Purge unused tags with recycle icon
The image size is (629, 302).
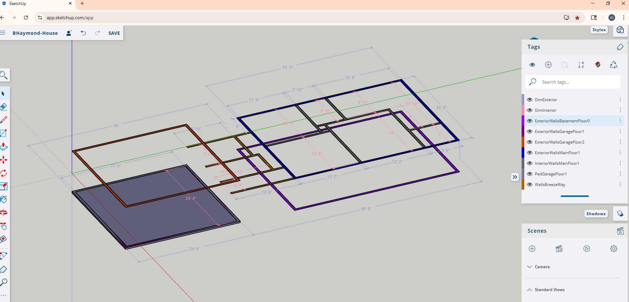pos(614,65)
